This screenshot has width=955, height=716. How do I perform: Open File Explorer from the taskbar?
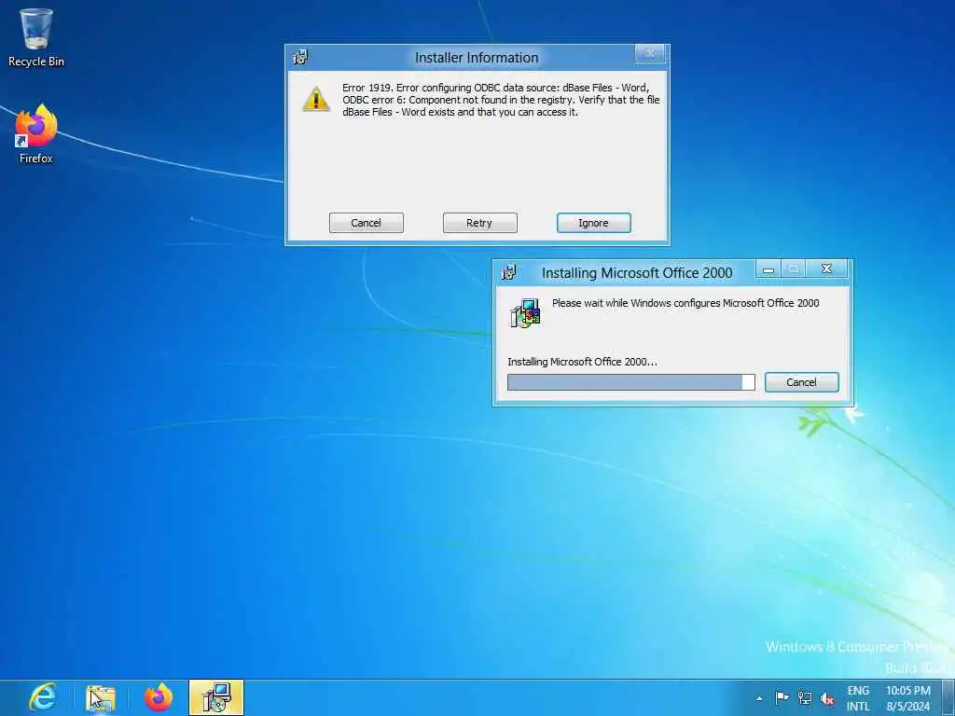[101, 697]
